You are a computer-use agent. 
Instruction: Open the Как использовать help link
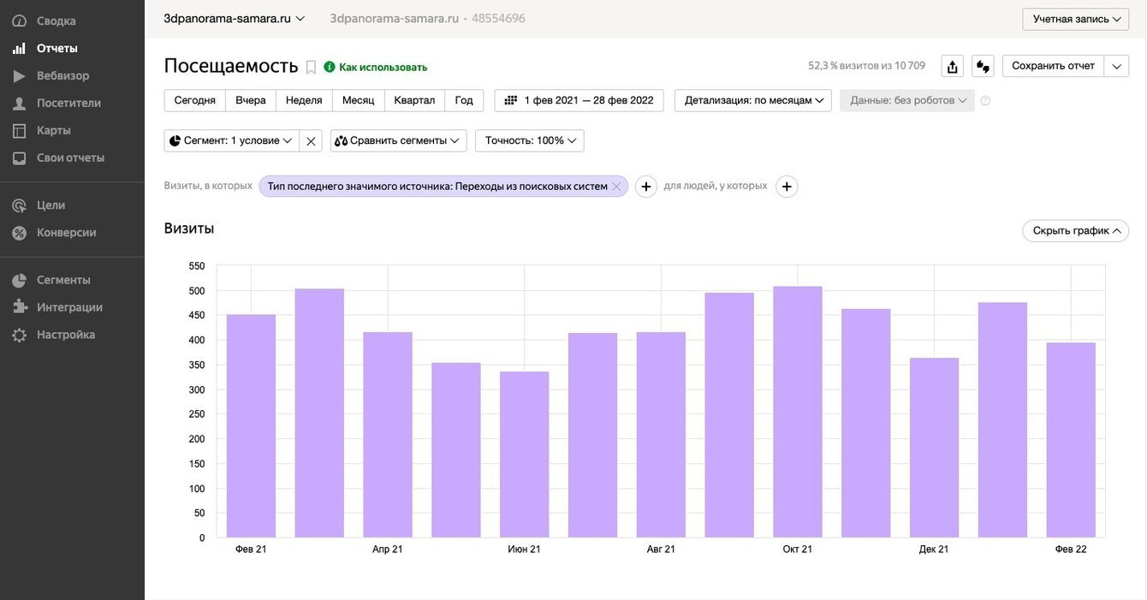tap(382, 67)
